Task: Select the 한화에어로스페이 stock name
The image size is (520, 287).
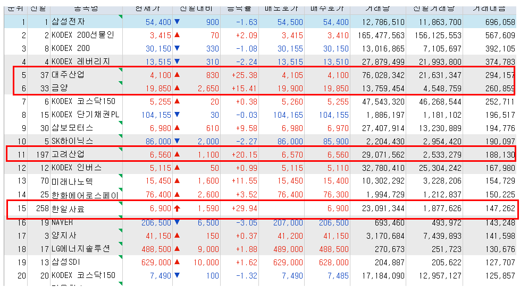Action: tap(85, 195)
